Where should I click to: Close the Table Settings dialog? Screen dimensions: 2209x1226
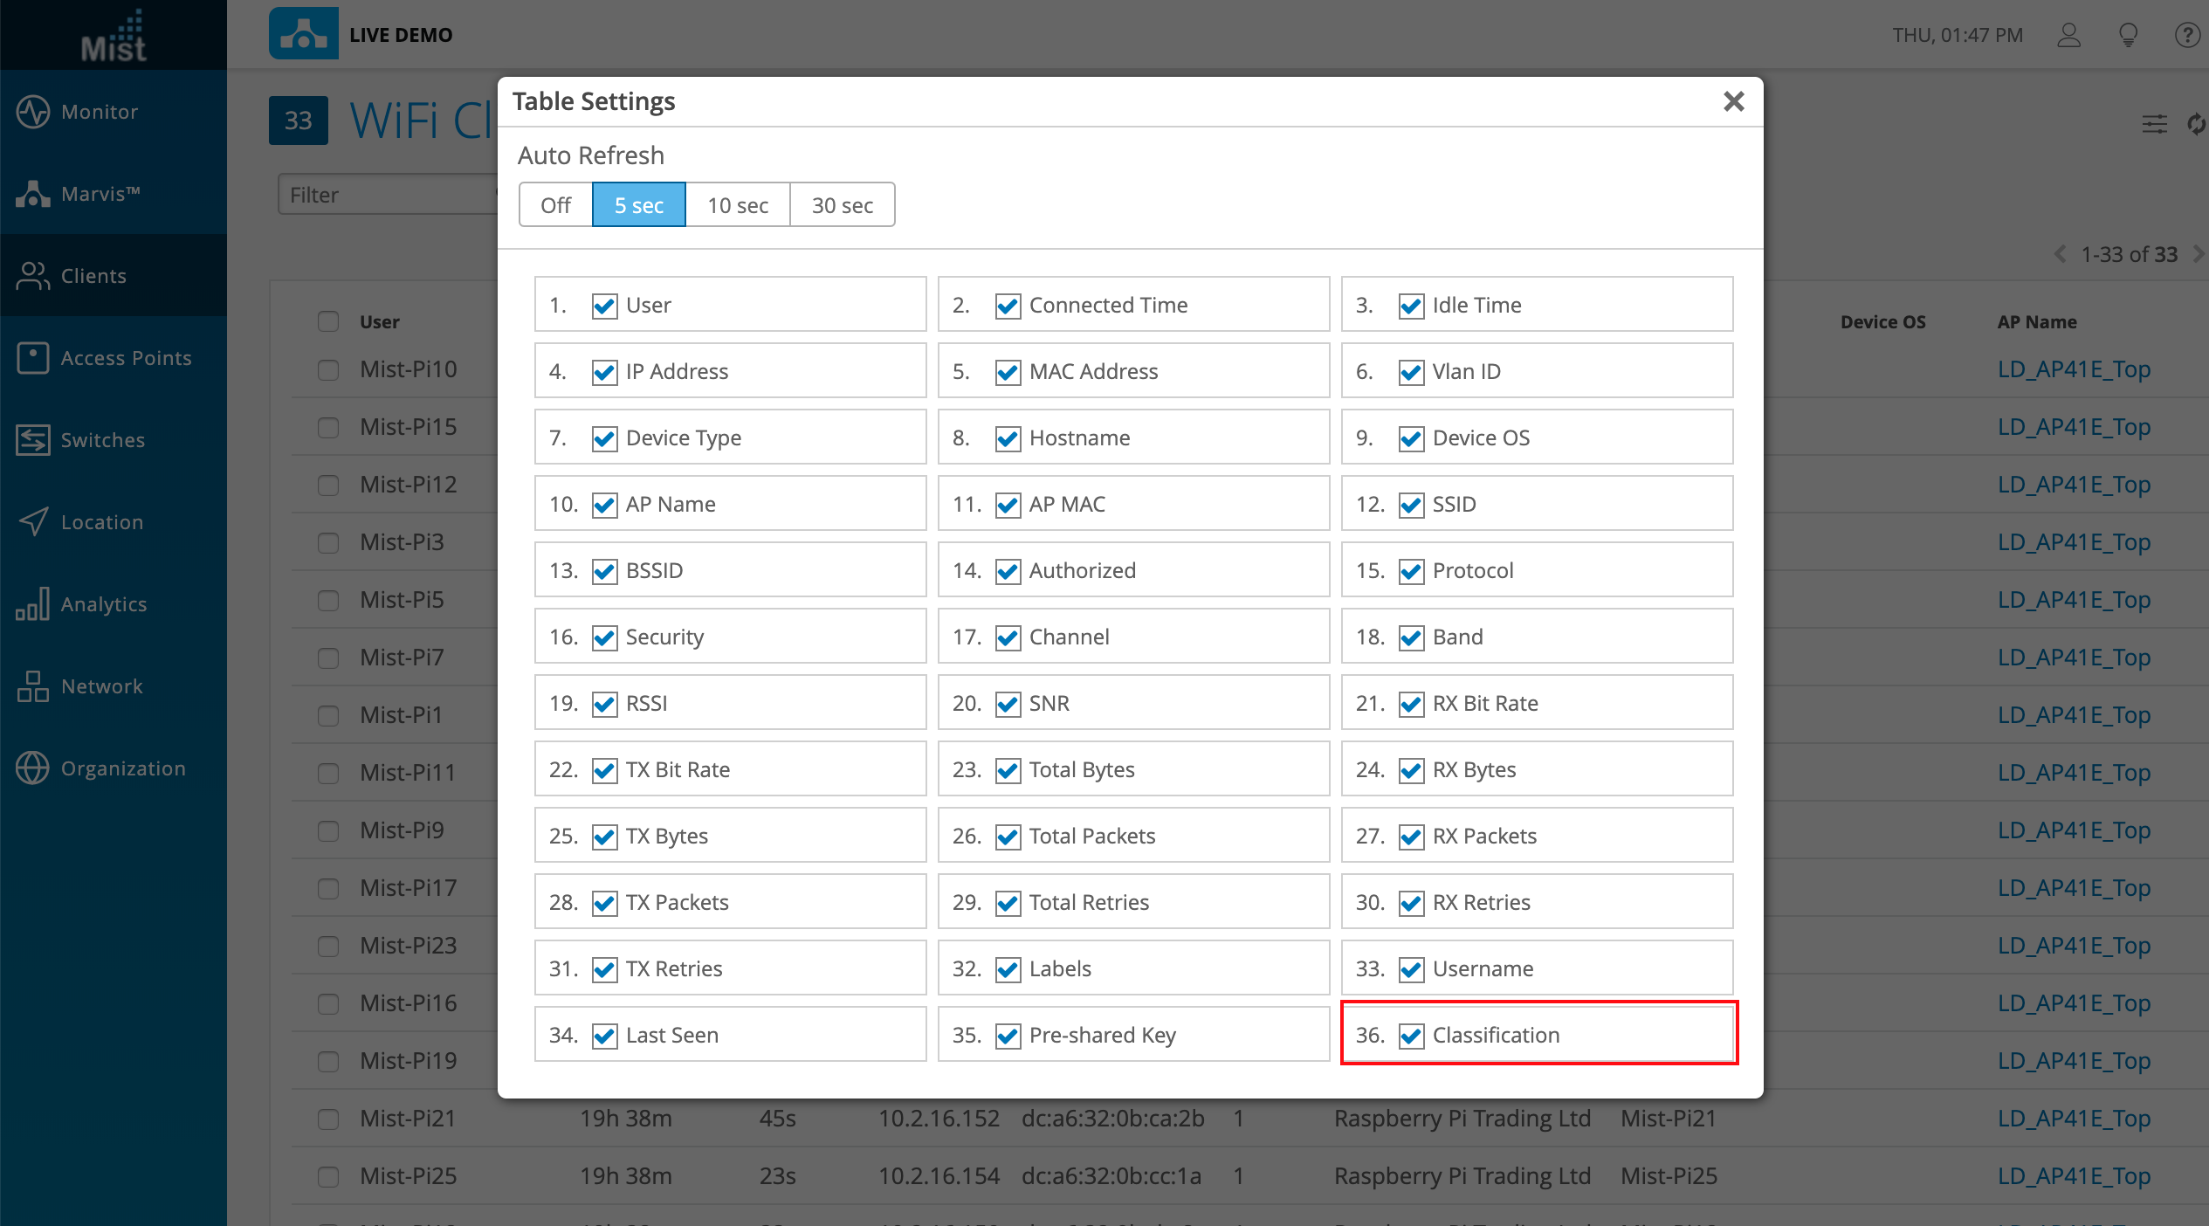(1734, 101)
